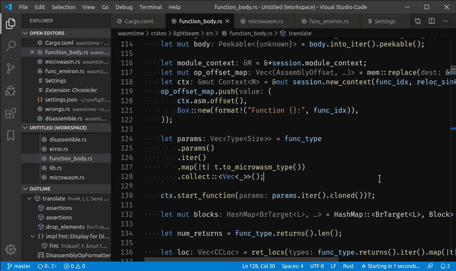Open the Go menu
This screenshot has height=271, width=456.
105,7
